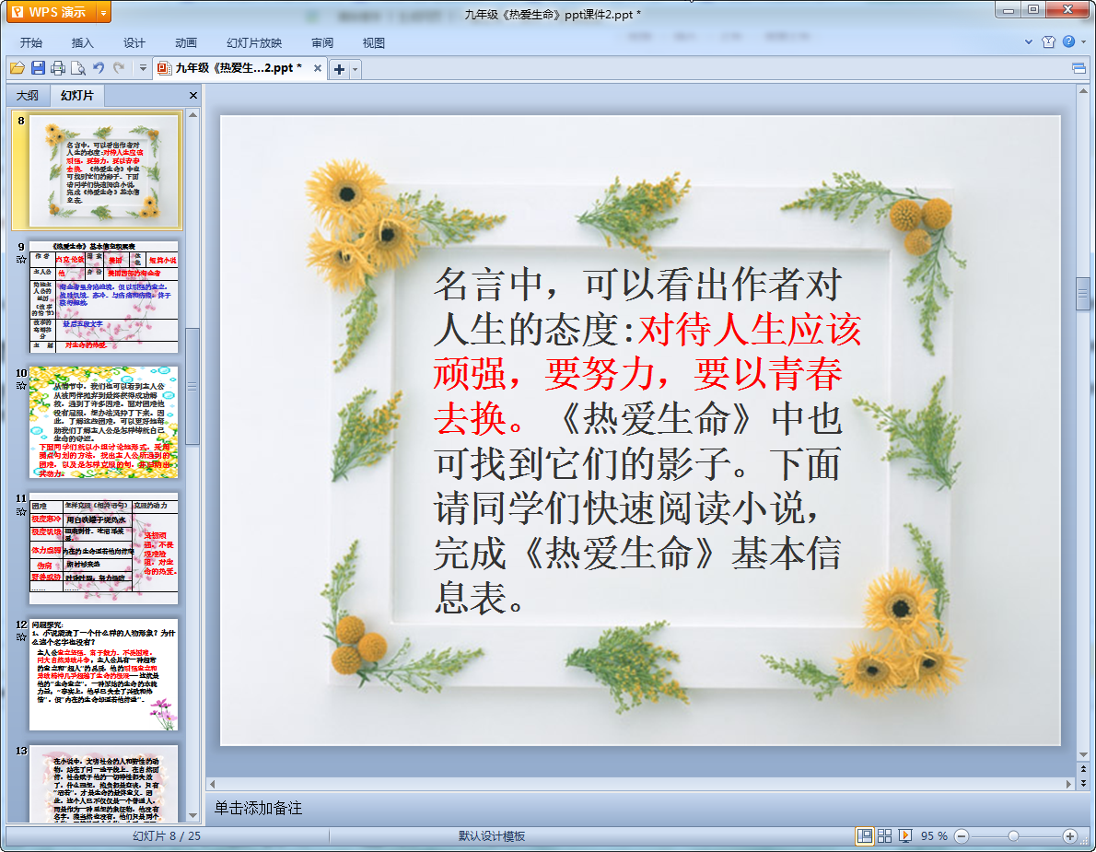Click 默认设计模板 in status bar
The image size is (1096, 852).
(x=492, y=836)
